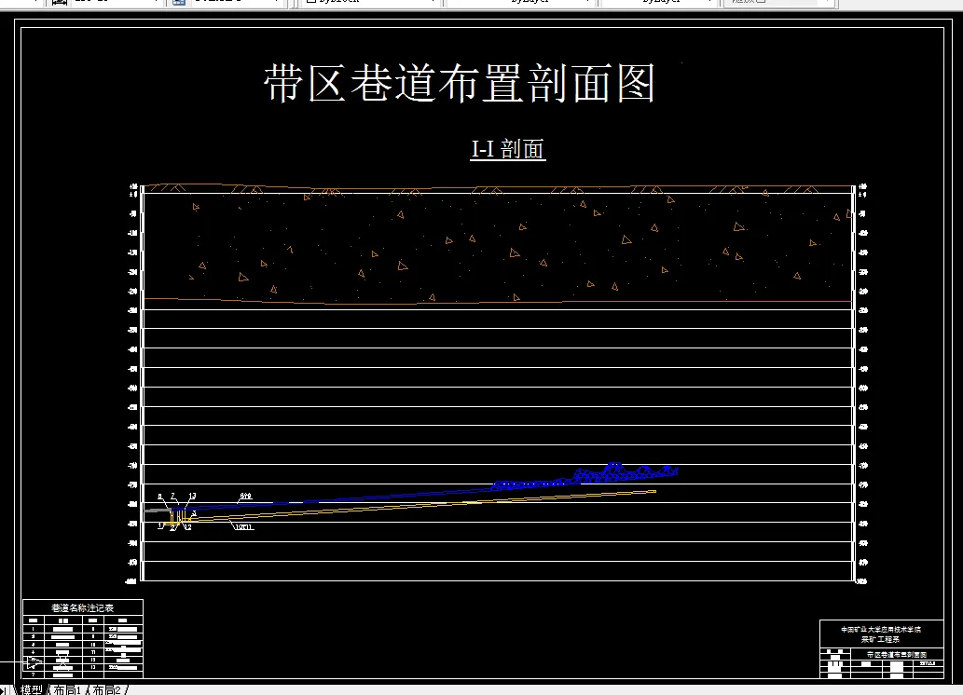Open the 布局2 layout tab
The height and width of the screenshot is (695, 963).
(x=107, y=689)
